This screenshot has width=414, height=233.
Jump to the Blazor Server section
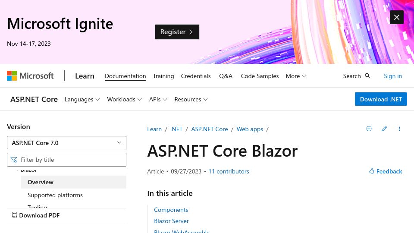(171, 221)
